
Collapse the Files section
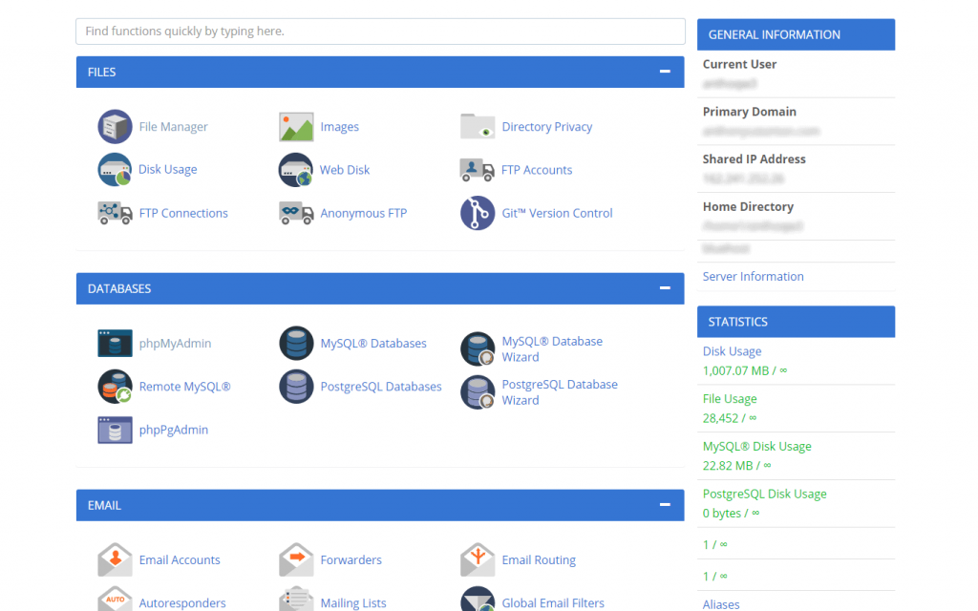(664, 72)
